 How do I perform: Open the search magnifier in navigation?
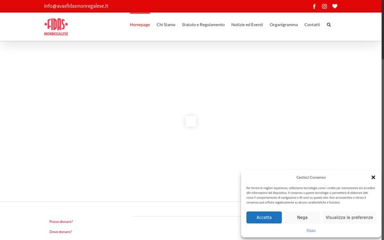[x=329, y=25]
